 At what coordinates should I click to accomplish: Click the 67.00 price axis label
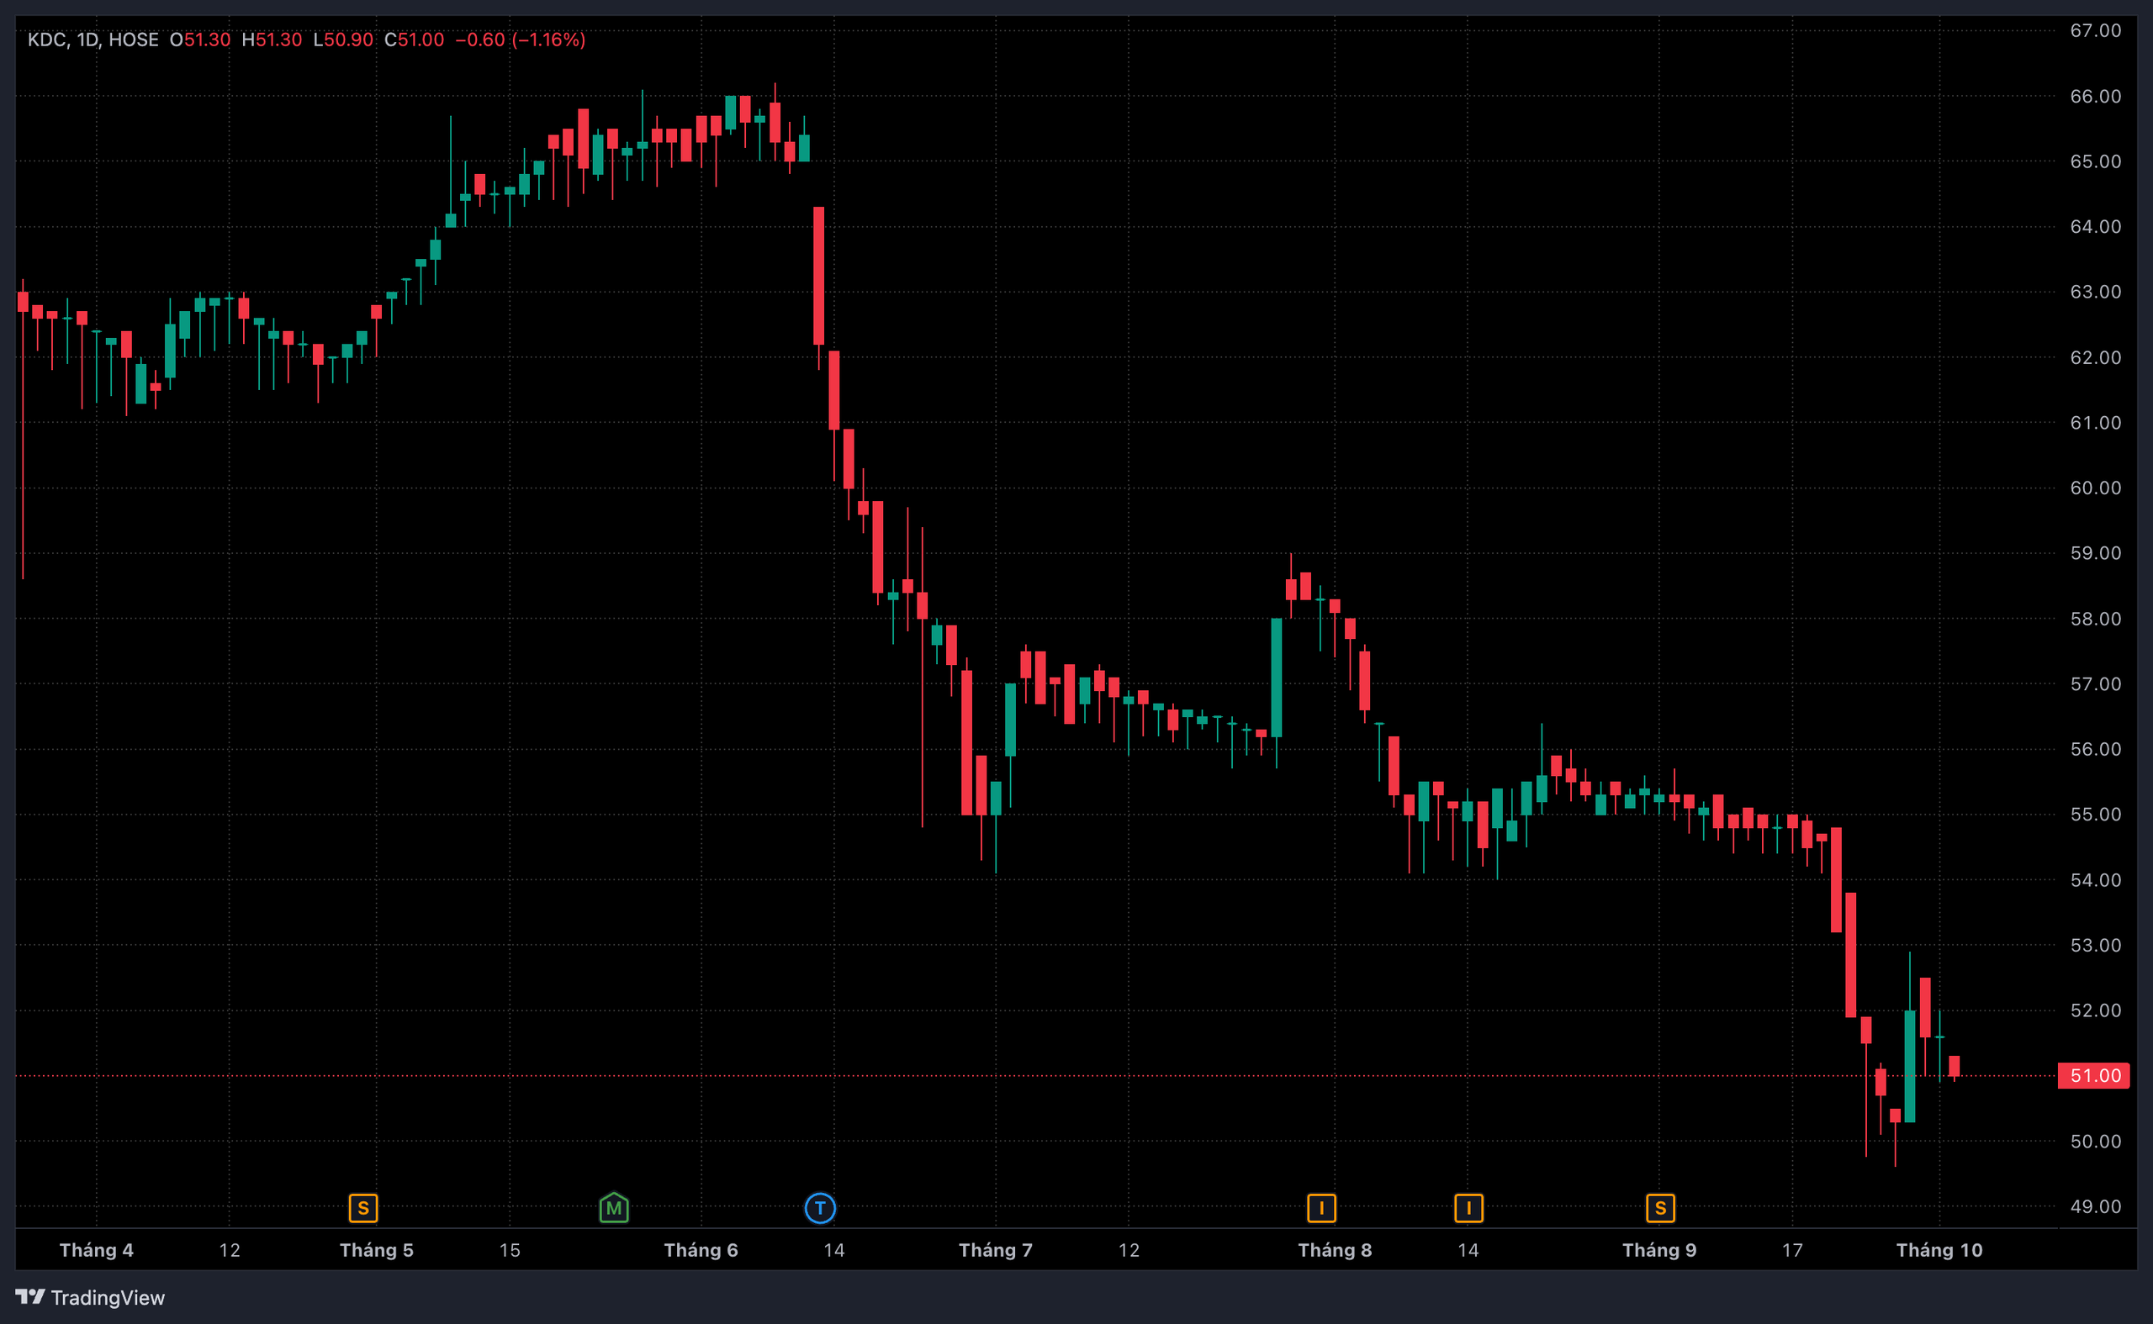pos(2095,30)
